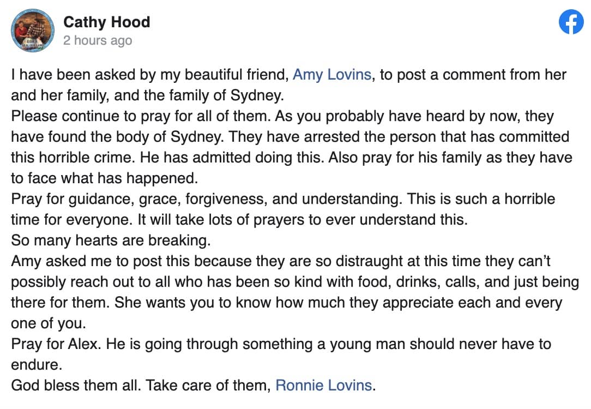591x409 pixels.
Task: Click the "They have arrested the person" sentence
Action: point(399,136)
